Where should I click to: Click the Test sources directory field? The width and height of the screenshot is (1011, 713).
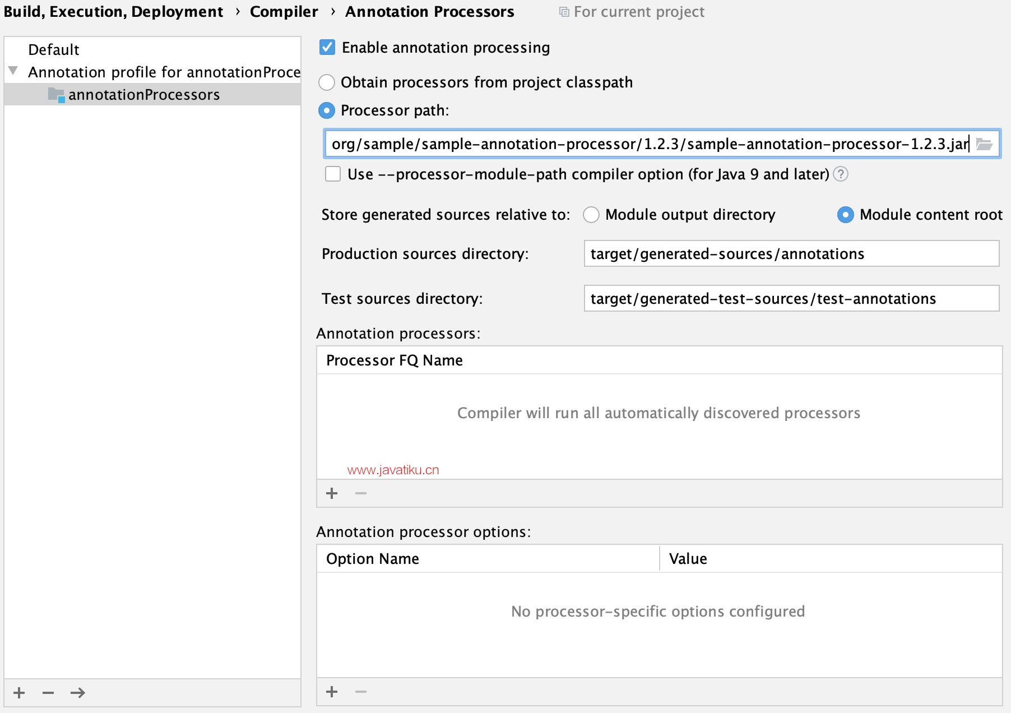[x=791, y=298]
